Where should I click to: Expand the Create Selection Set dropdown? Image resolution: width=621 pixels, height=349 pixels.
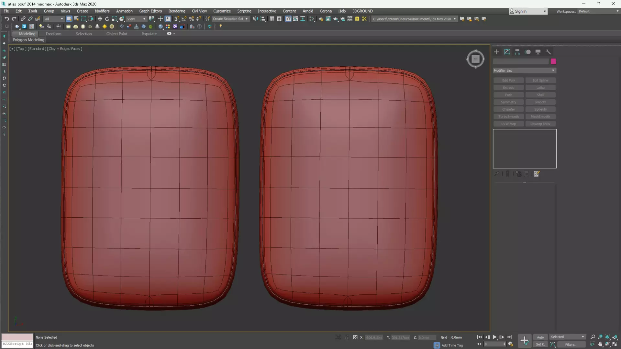(230, 19)
